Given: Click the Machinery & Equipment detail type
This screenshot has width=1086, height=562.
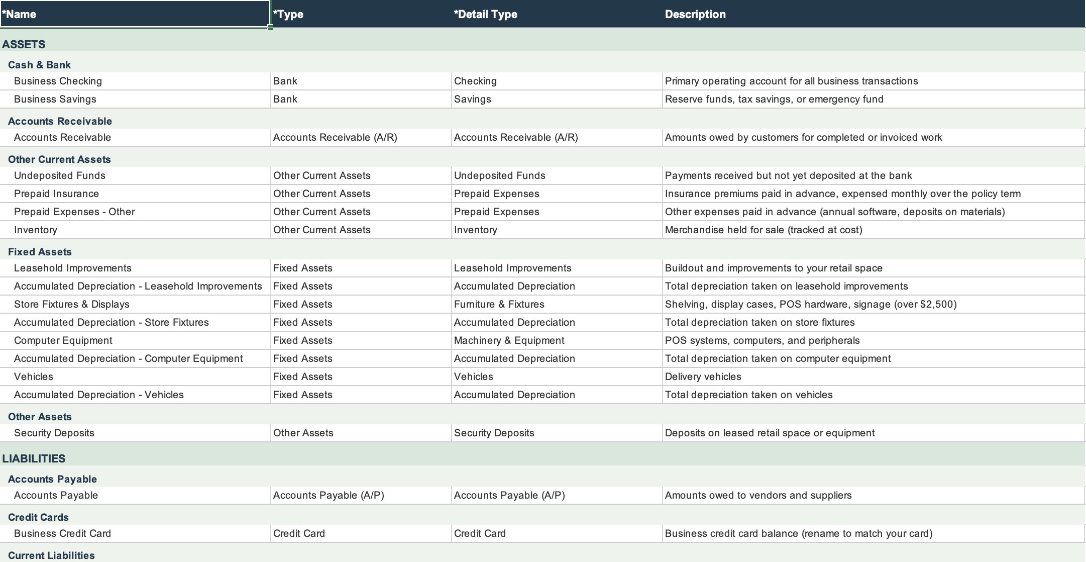Looking at the screenshot, I should [x=557, y=341].
